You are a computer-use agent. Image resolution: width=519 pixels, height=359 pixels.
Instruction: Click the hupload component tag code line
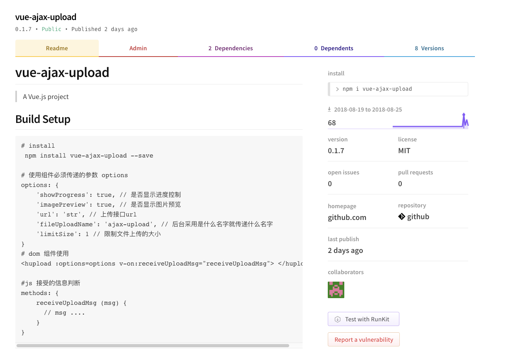(162, 264)
